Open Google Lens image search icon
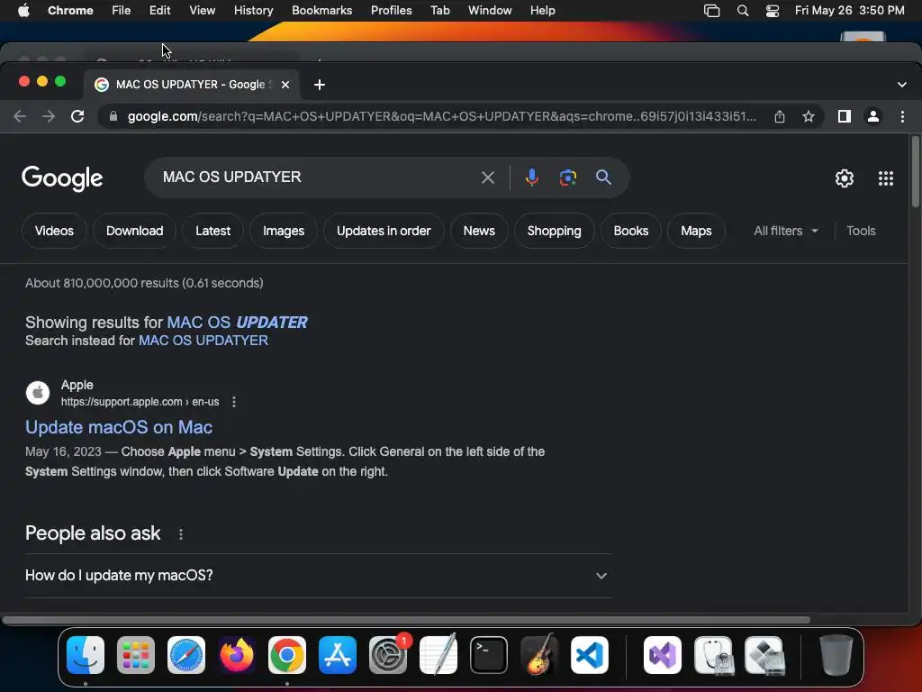 pos(567,178)
